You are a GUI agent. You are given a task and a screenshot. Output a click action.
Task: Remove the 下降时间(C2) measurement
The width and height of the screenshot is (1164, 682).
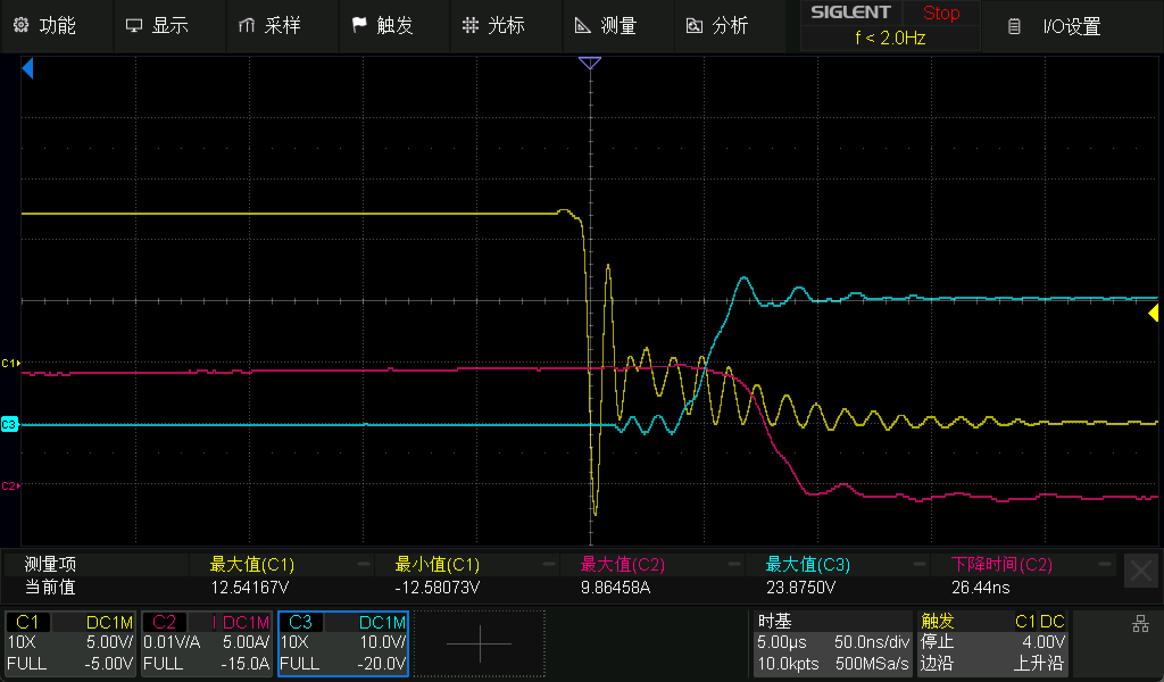point(1105,564)
